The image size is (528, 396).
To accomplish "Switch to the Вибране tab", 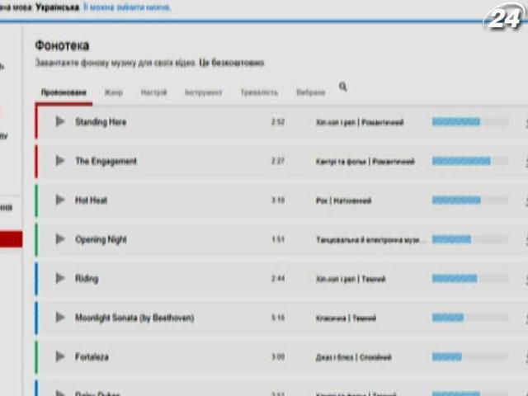I will [310, 92].
